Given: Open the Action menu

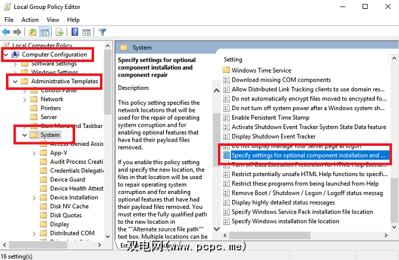Looking at the screenshot, I should click(x=30, y=20).
